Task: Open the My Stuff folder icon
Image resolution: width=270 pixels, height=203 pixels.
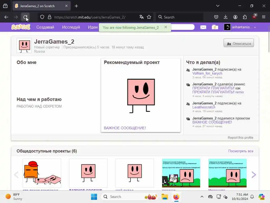Action: point(215,27)
